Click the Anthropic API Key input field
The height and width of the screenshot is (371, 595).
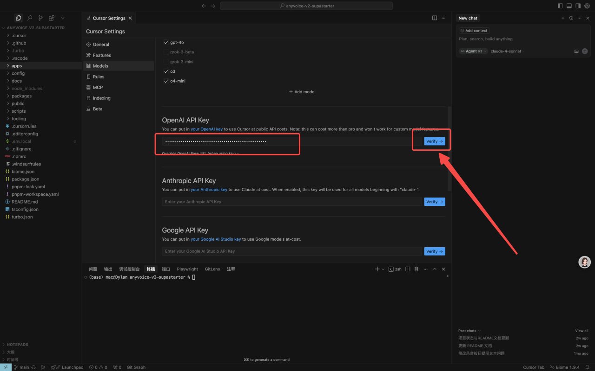coord(291,202)
